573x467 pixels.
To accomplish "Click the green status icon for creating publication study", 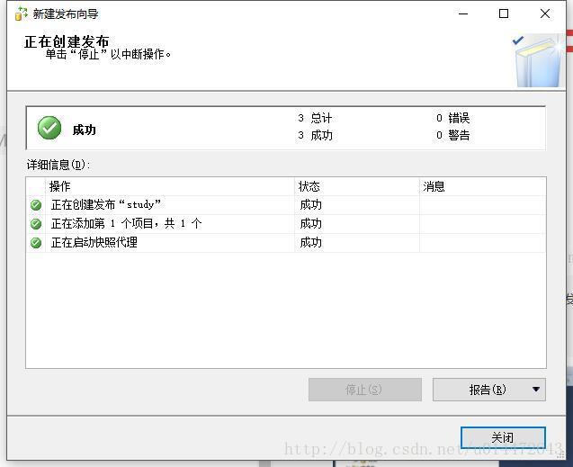I will pyautogui.click(x=36, y=205).
